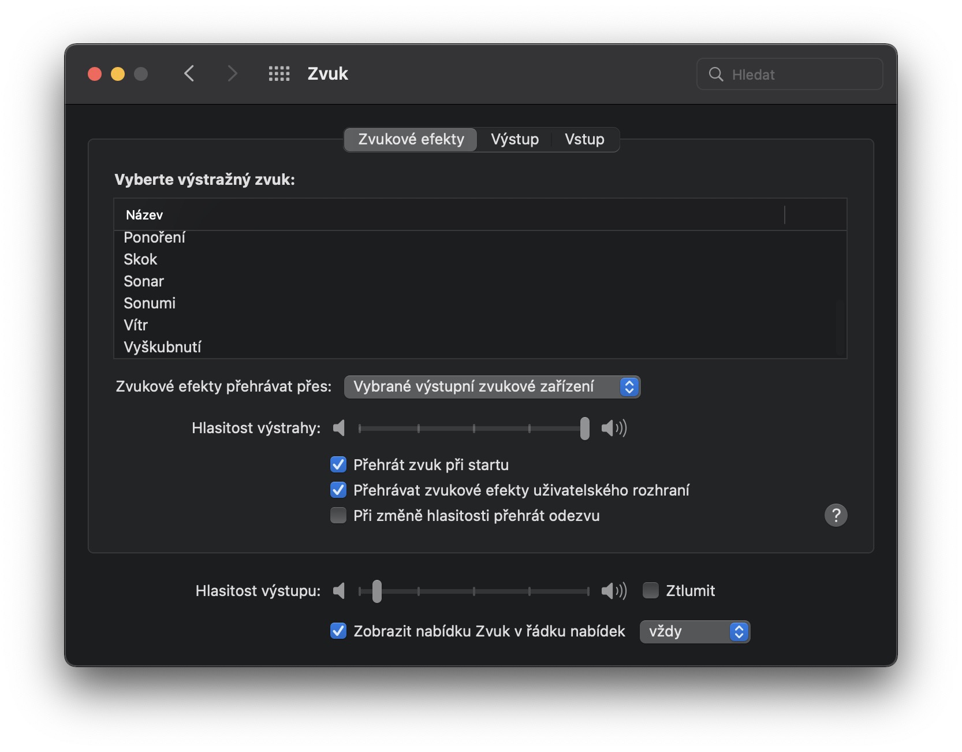Screen dimensions: 962x752
Task: Click loud speaker icon for Hlasitost výstrahy
Action: pyautogui.click(x=614, y=428)
